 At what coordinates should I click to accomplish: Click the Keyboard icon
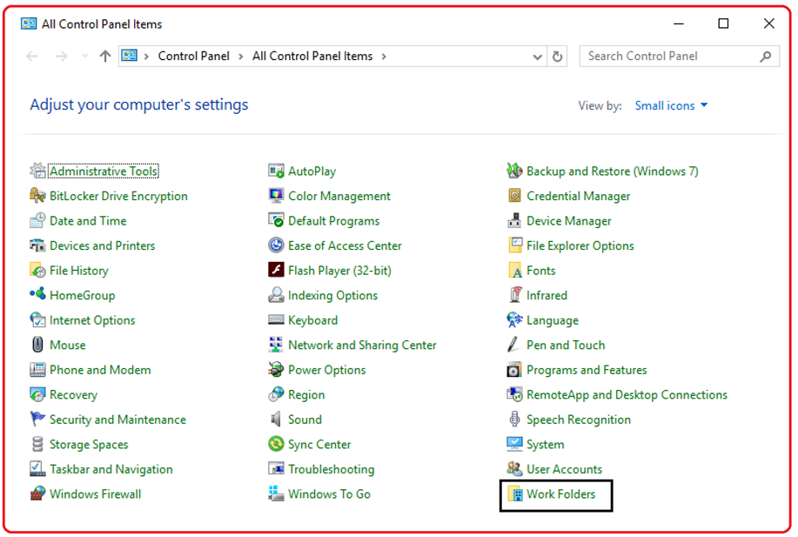tap(276, 320)
